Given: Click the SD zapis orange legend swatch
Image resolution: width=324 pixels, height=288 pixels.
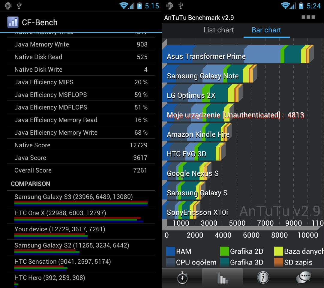Looking at the screenshot, I should [x=278, y=262].
